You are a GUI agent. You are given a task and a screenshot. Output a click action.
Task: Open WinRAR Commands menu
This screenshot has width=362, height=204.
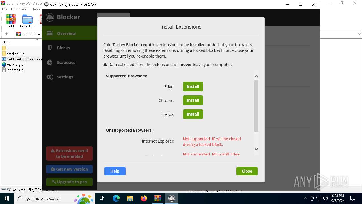pyautogui.click(x=20, y=9)
